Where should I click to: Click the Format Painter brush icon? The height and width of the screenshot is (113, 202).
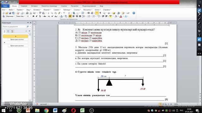click(x=59, y=13)
